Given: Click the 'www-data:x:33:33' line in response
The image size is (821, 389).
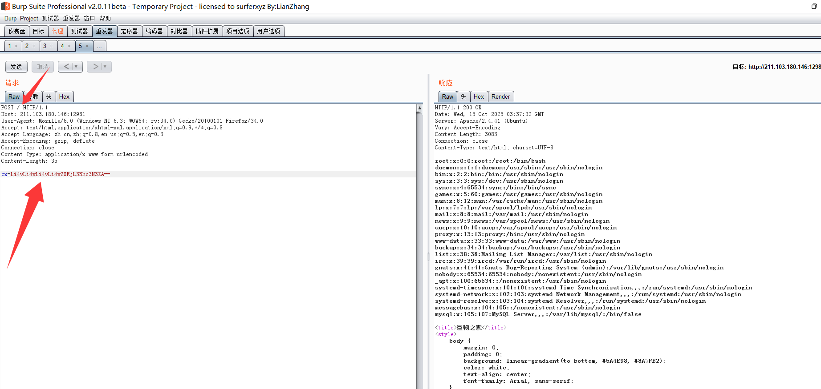Looking at the screenshot, I should 528,241.
